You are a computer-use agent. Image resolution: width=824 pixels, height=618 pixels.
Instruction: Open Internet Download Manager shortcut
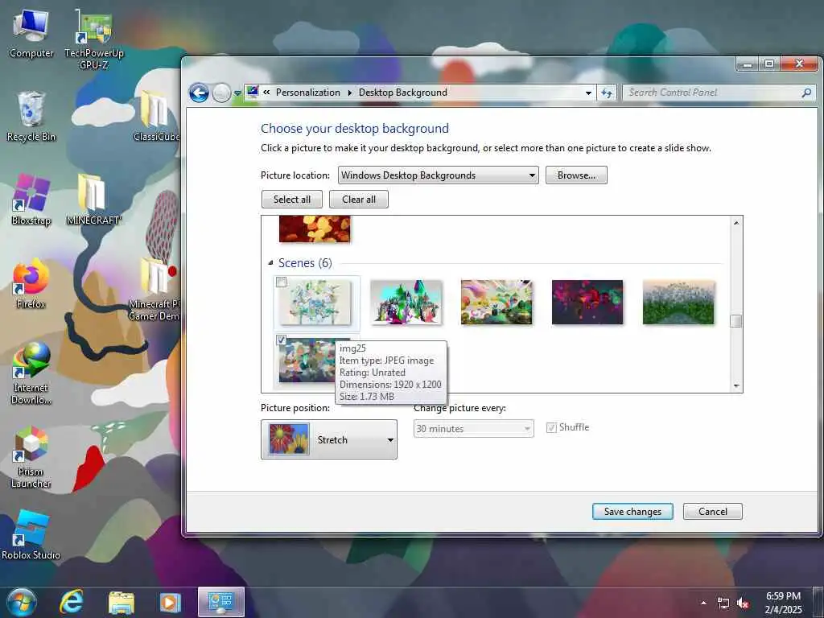[x=31, y=373]
